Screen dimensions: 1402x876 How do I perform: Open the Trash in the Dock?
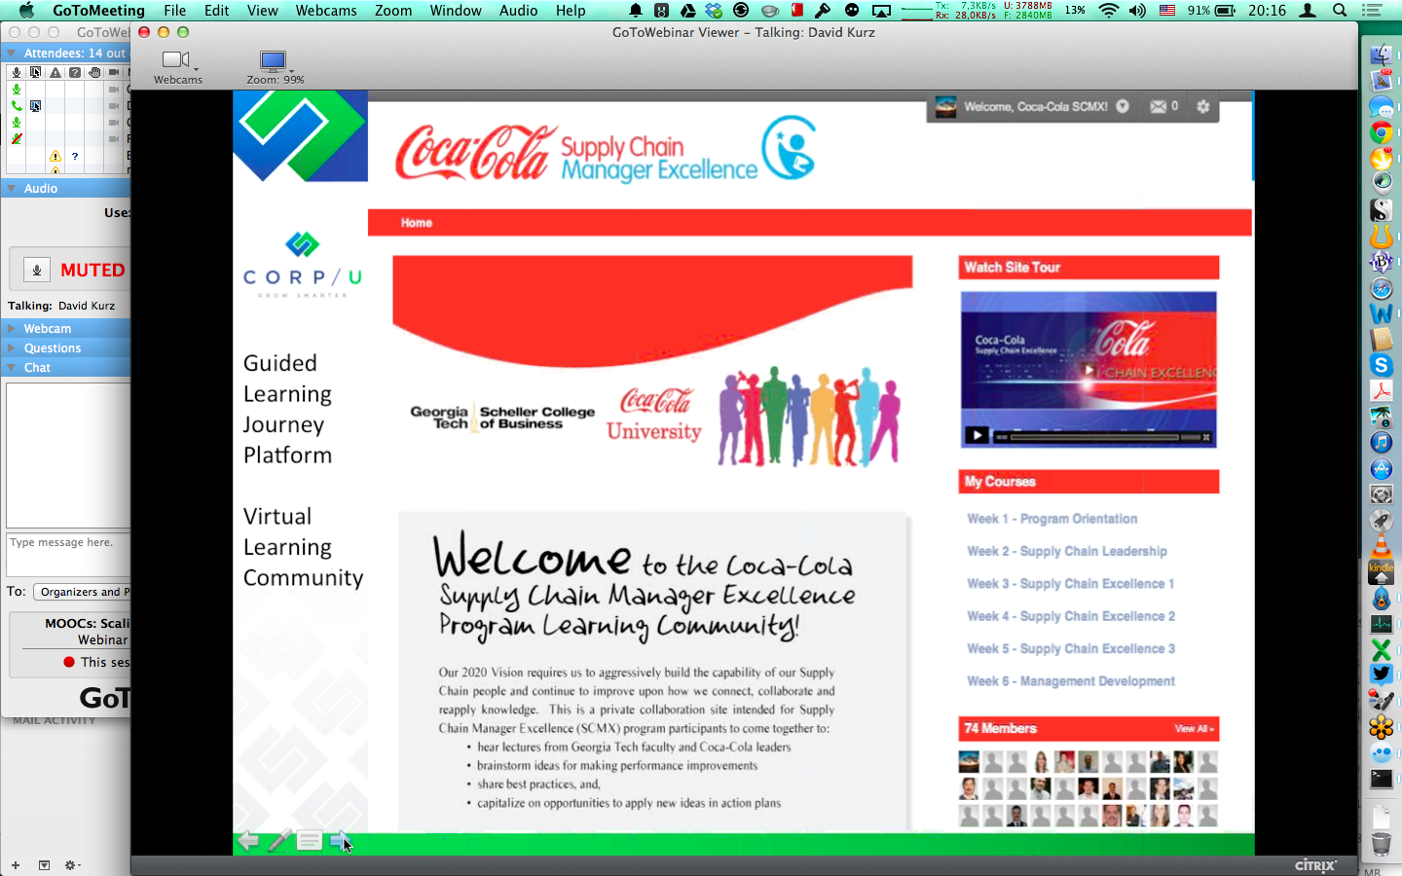1381,843
